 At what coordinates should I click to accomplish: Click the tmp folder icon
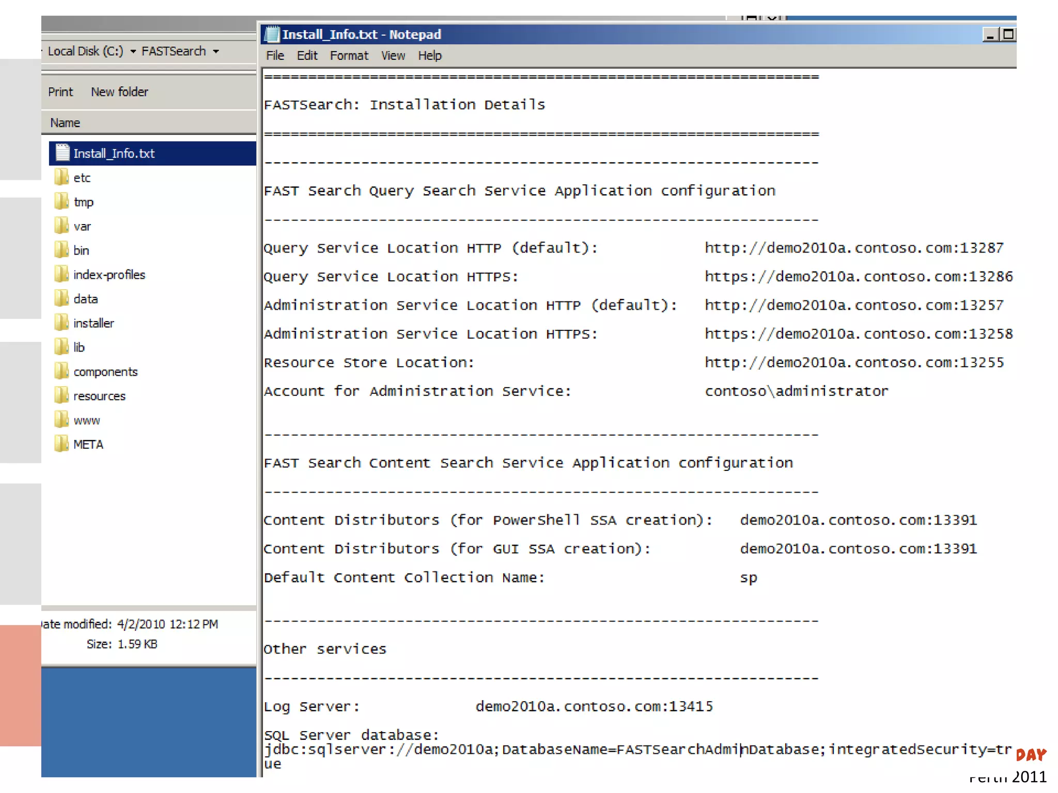point(61,201)
